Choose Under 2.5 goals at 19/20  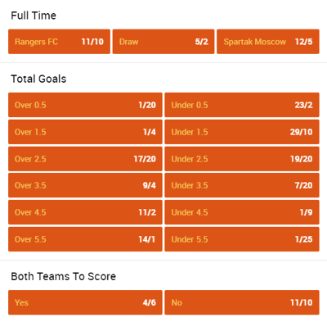tap(242, 159)
